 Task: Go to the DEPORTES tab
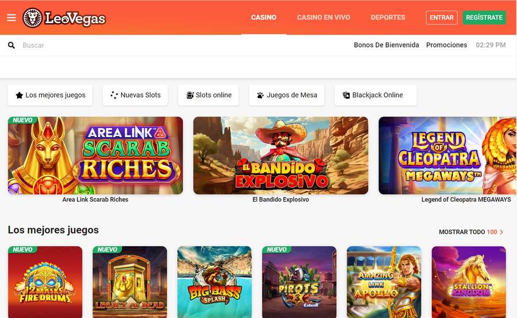(388, 17)
